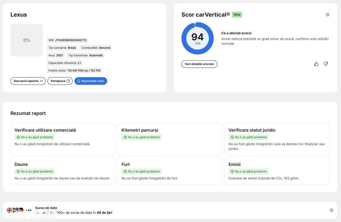
Task: Click Vezi detaliile scorului button
Action: (x=199, y=64)
